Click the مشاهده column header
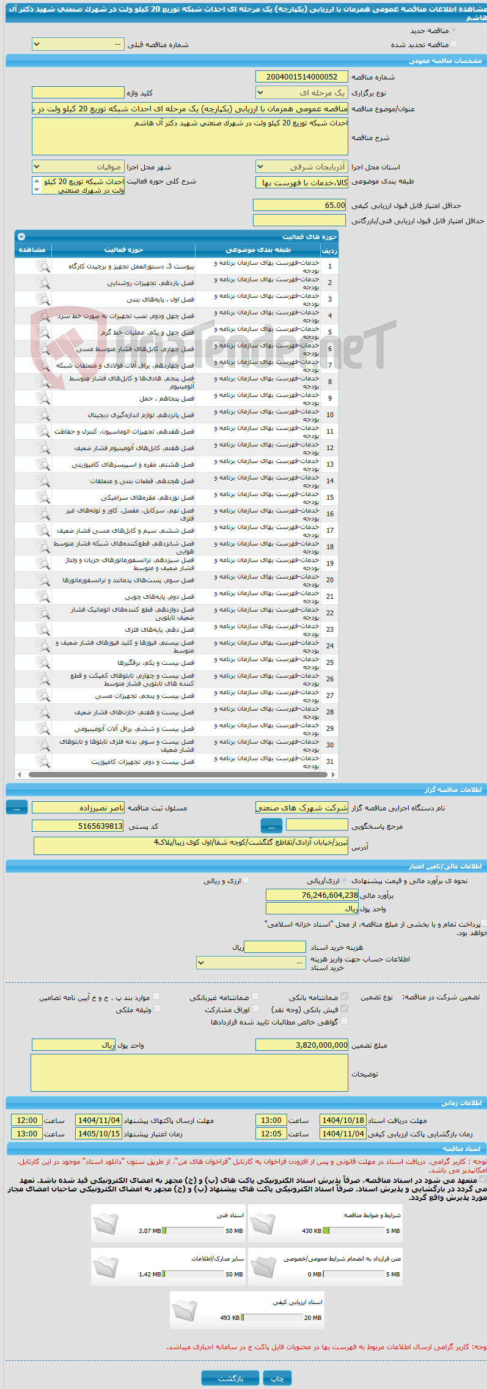Screen dimensions: 487x1389 click(32, 250)
